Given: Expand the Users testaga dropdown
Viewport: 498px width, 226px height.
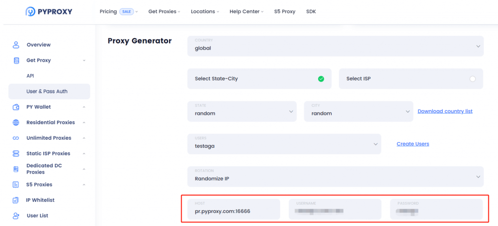Looking at the screenshot, I should tap(284, 144).
